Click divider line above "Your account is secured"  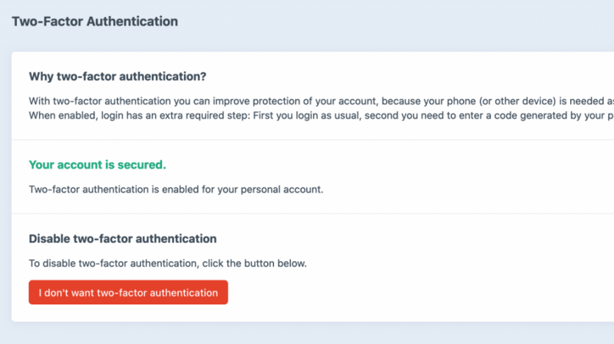tap(307, 140)
